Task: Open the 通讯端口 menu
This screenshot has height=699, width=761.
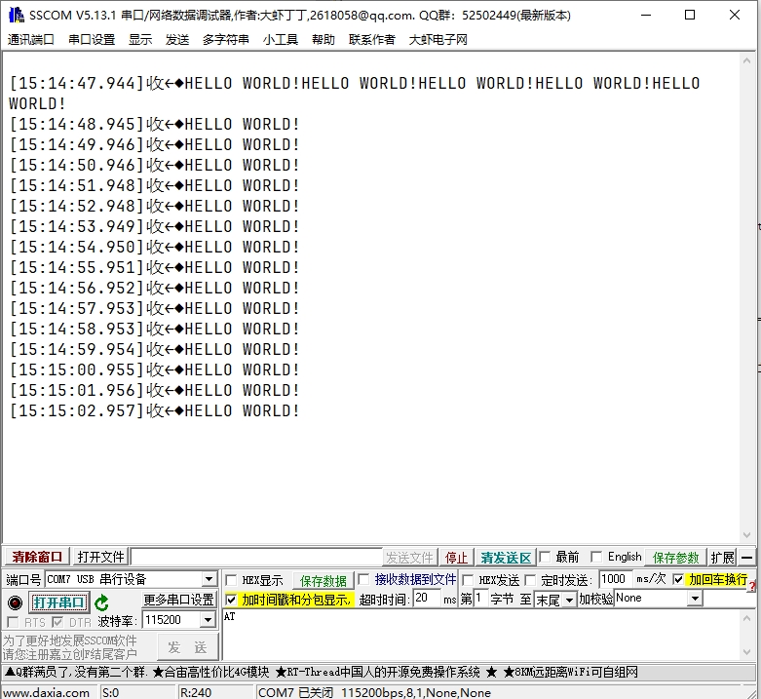Action: pyautogui.click(x=31, y=39)
